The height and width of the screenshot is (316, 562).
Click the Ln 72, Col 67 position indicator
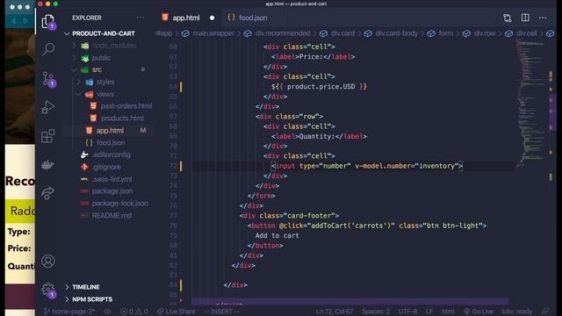[335, 312]
